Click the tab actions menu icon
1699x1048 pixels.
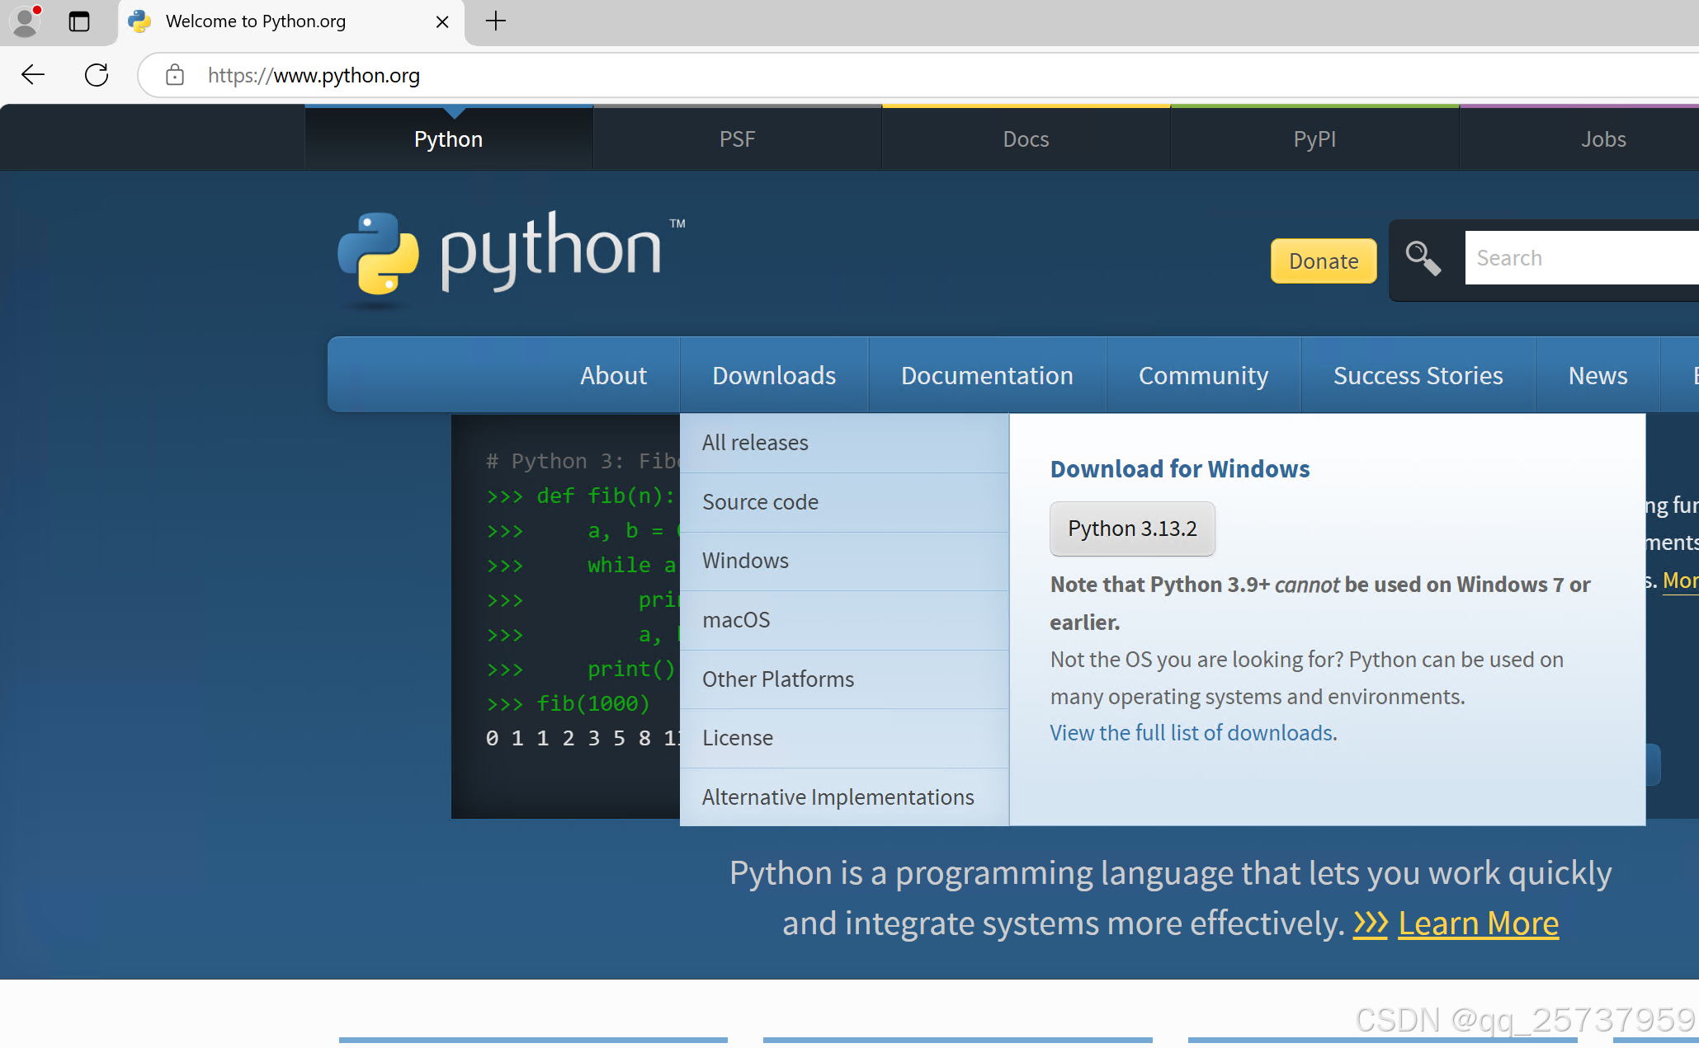(x=79, y=21)
